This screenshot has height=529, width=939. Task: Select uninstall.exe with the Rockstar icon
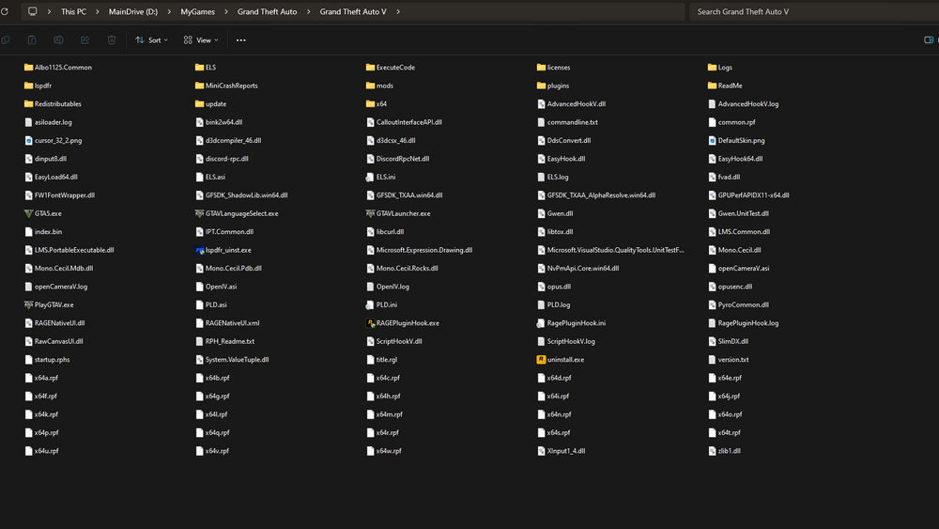564,359
